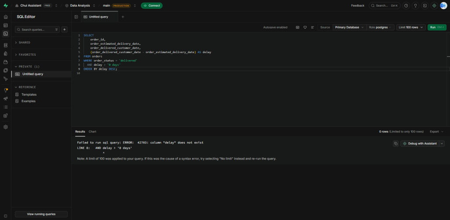Viewport: 450px width, 220px height.
Task: Create a new query with plus button
Action: (x=65, y=29)
